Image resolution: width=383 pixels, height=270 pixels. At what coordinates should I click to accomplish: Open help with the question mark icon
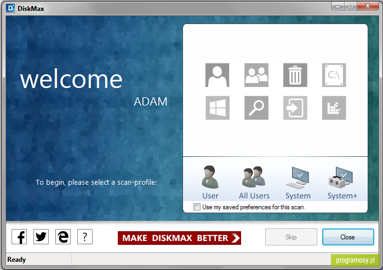coord(85,237)
